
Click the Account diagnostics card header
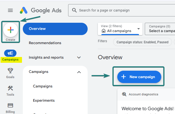[x=146, y=94]
